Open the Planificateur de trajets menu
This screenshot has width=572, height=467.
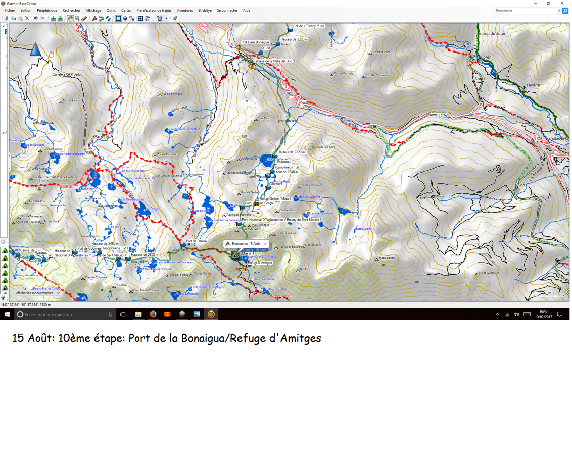(154, 10)
